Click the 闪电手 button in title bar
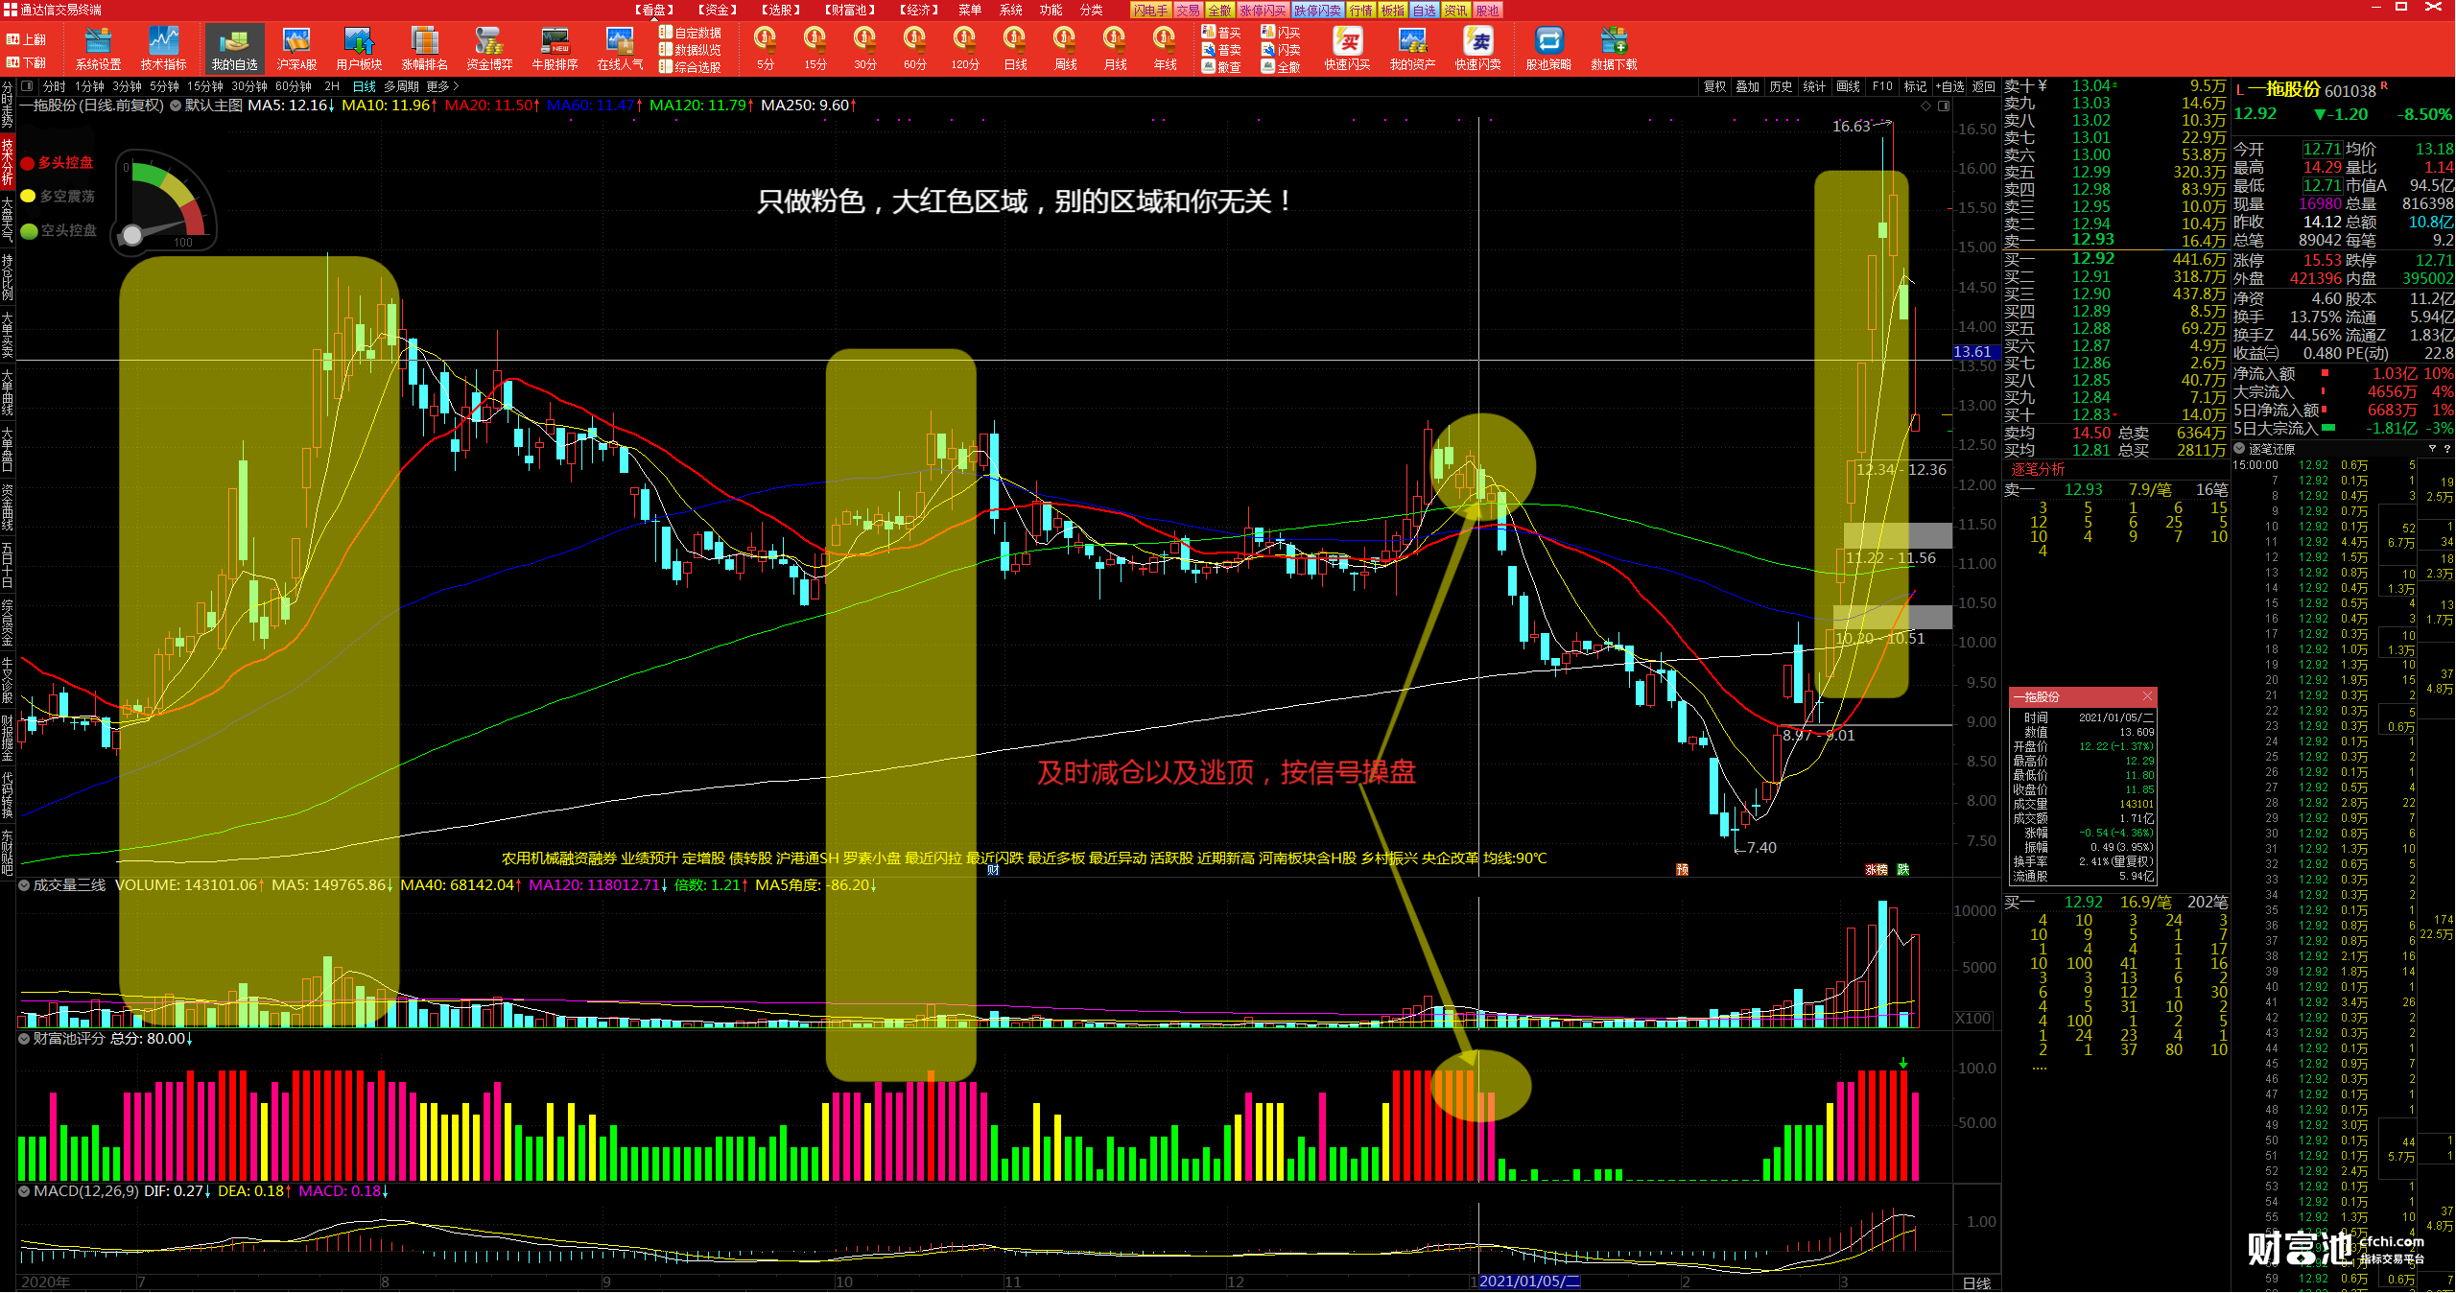Screen dimensions: 2456x1293 (x=1150, y=10)
